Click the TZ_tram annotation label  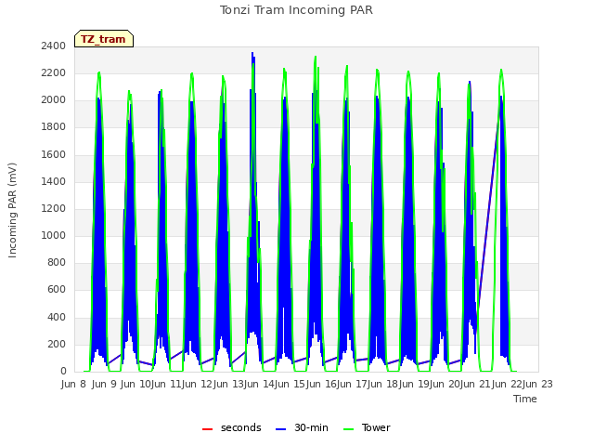pyautogui.click(x=103, y=39)
